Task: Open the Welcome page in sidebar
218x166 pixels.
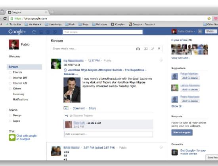Action: [x=14, y=56]
